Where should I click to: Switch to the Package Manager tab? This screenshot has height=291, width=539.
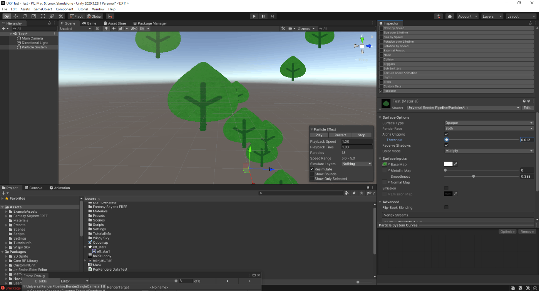[149, 23]
